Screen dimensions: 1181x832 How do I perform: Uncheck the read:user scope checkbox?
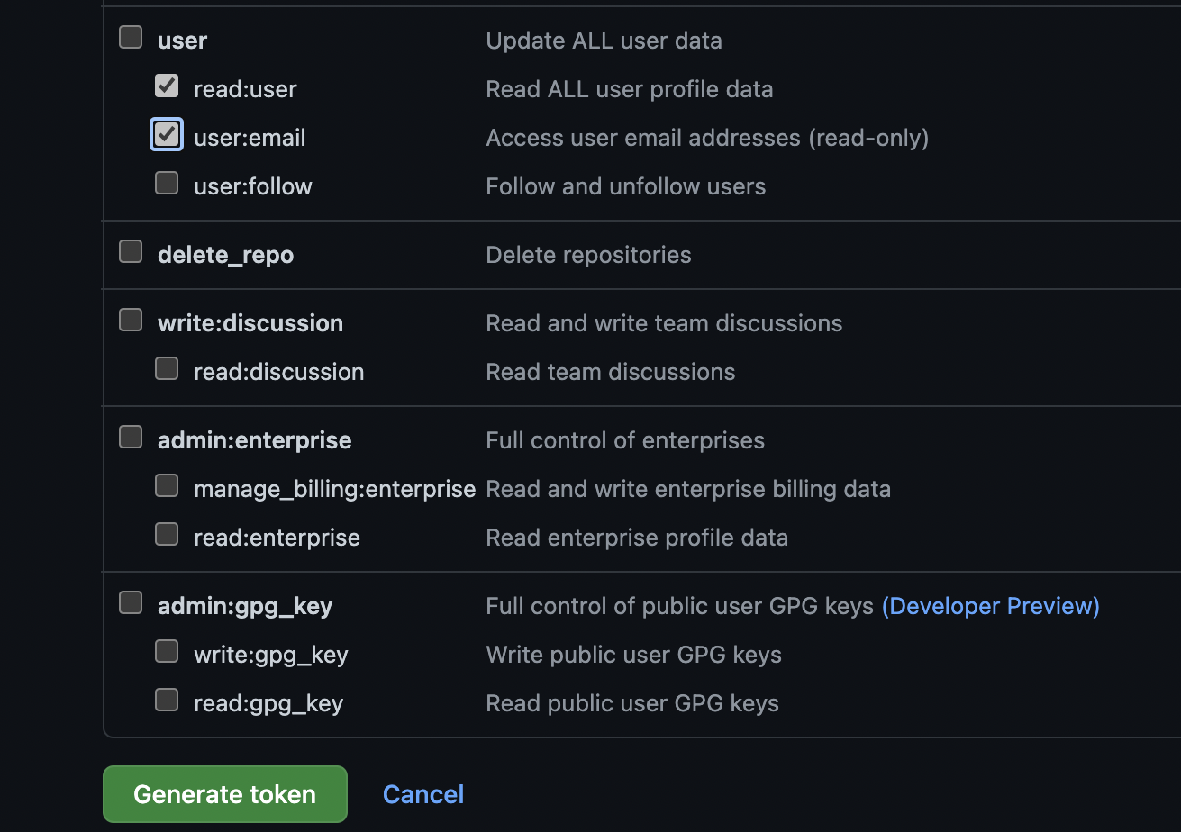[167, 86]
